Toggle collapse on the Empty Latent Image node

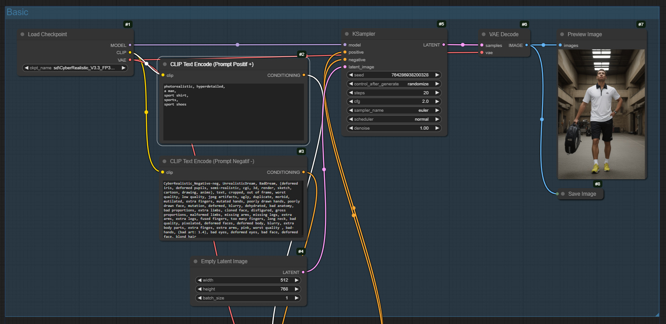click(196, 261)
